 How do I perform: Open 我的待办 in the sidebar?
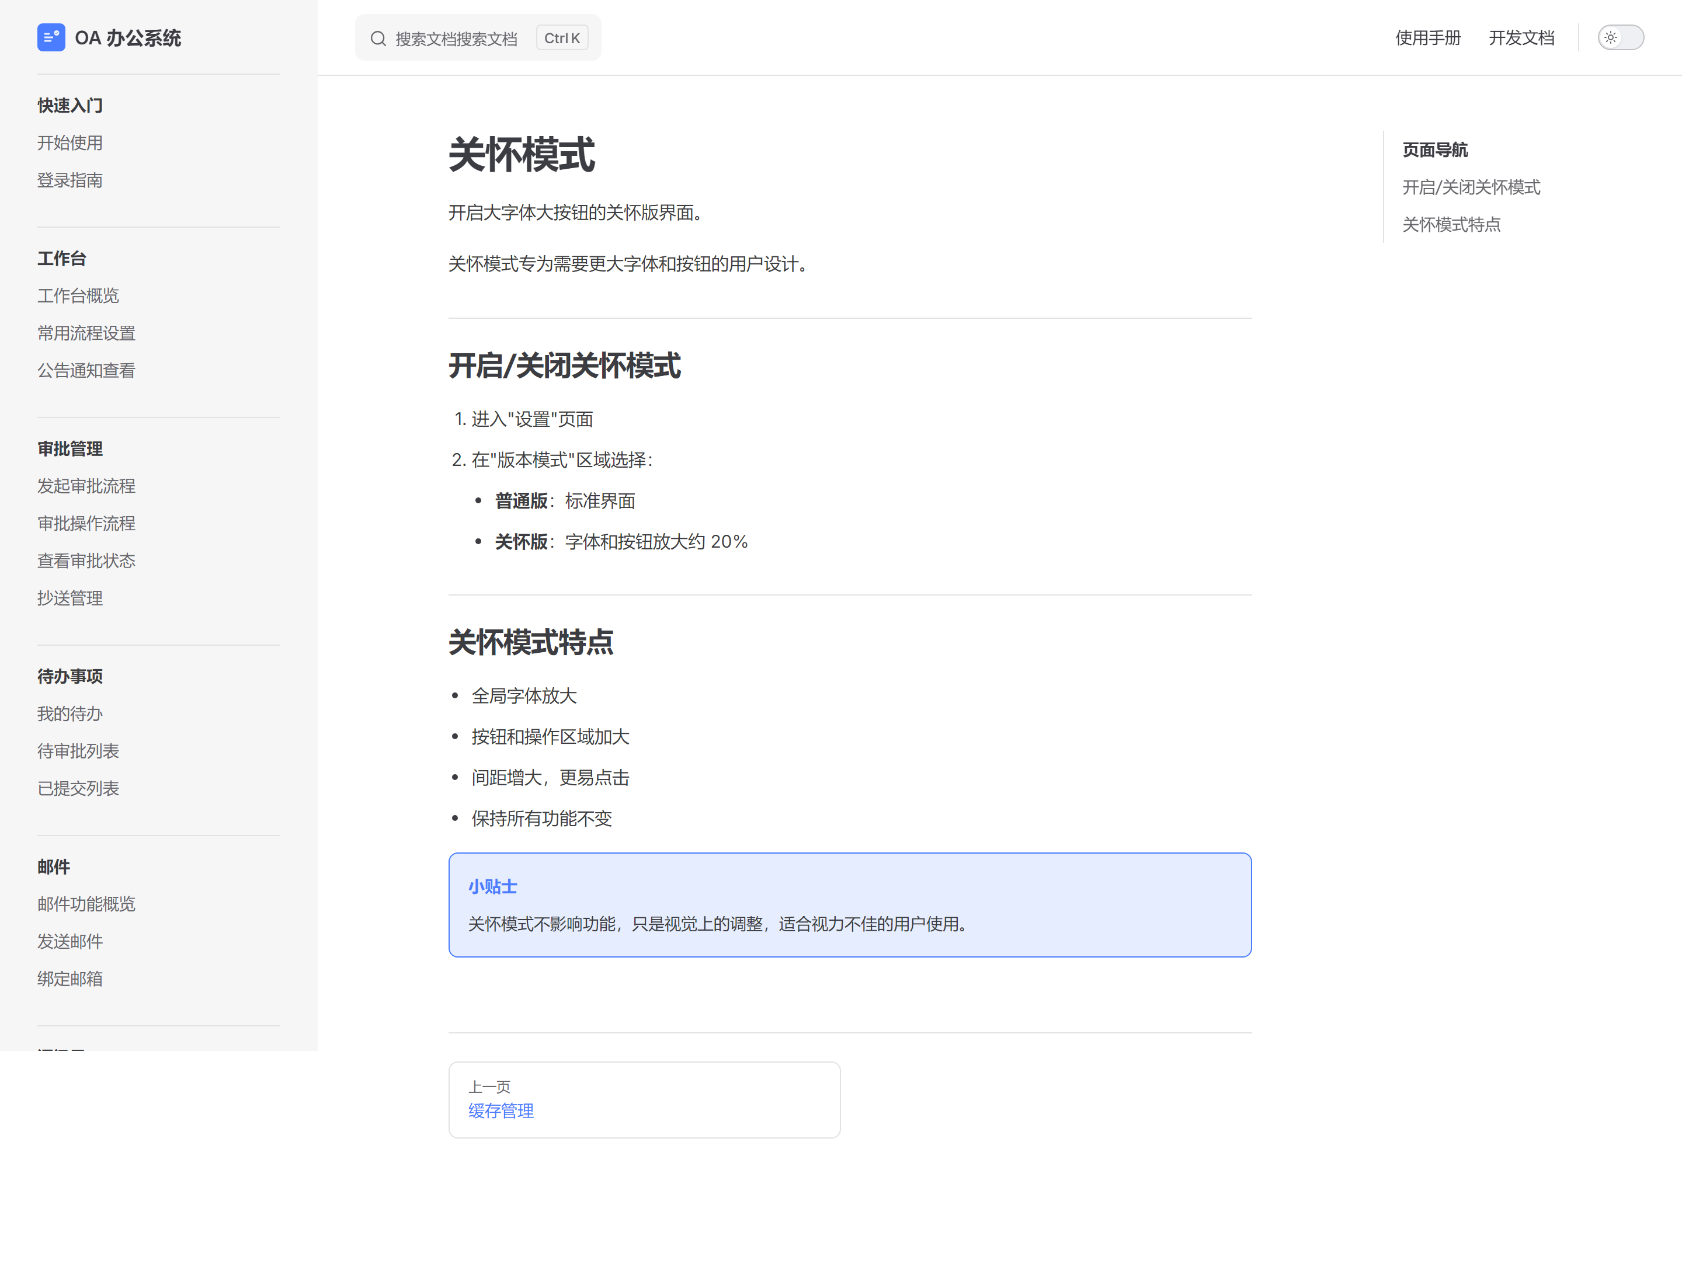click(70, 713)
